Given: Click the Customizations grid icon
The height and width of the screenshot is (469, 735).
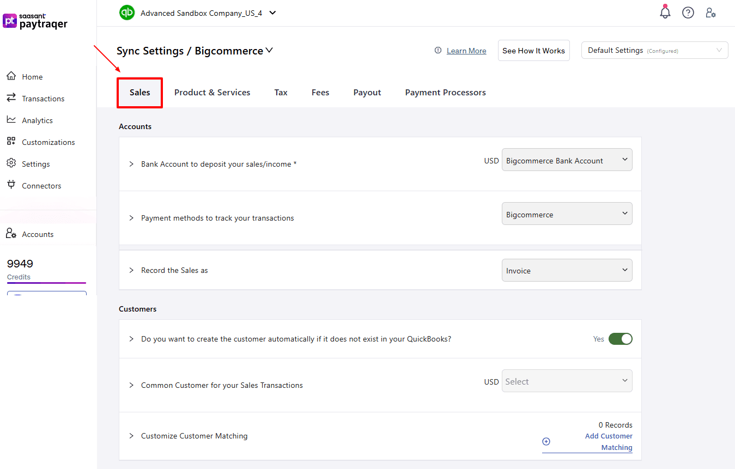Looking at the screenshot, I should click(11, 142).
